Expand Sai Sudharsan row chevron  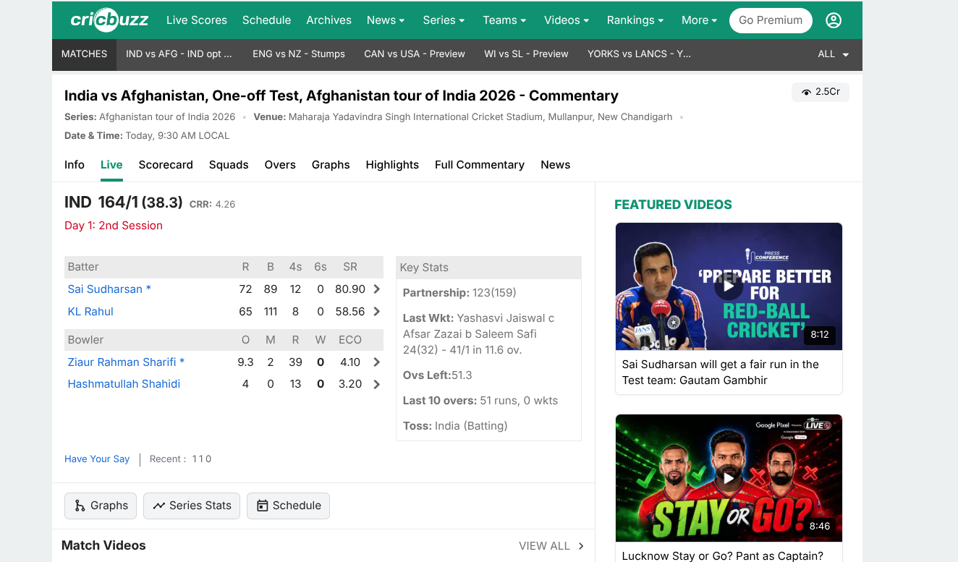(x=376, y=289)
